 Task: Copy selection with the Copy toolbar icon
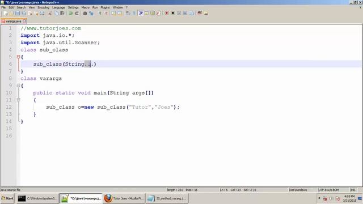56,13
